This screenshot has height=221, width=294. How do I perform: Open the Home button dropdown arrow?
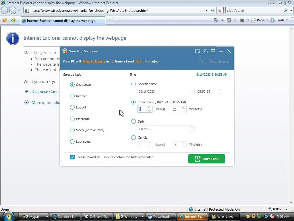tap(222, 20)
